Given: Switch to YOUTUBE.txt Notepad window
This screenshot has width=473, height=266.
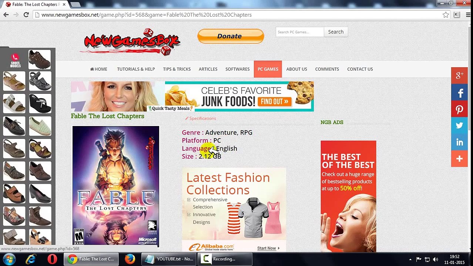Looking at the screenshot, I should tap(169, 259).
